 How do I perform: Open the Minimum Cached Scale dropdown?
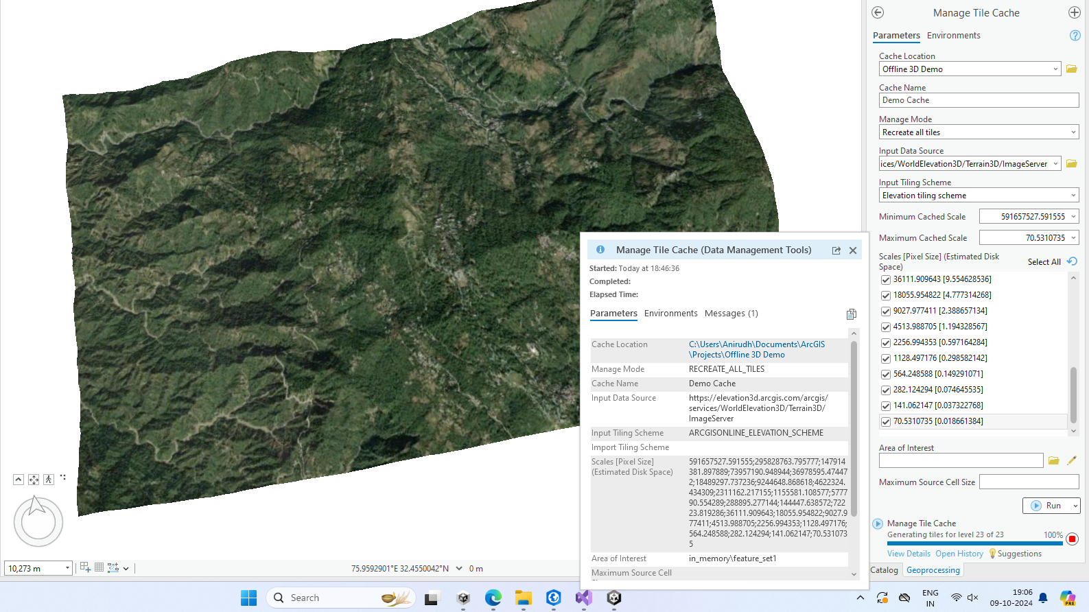1073,216
